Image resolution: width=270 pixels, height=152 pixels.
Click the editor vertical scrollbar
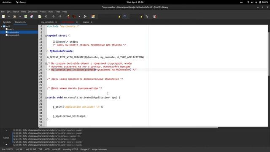point(269,54)
